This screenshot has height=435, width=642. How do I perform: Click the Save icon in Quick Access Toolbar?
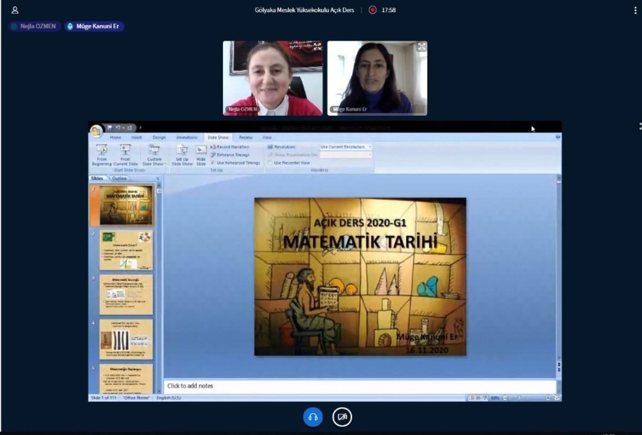point(109,126)
